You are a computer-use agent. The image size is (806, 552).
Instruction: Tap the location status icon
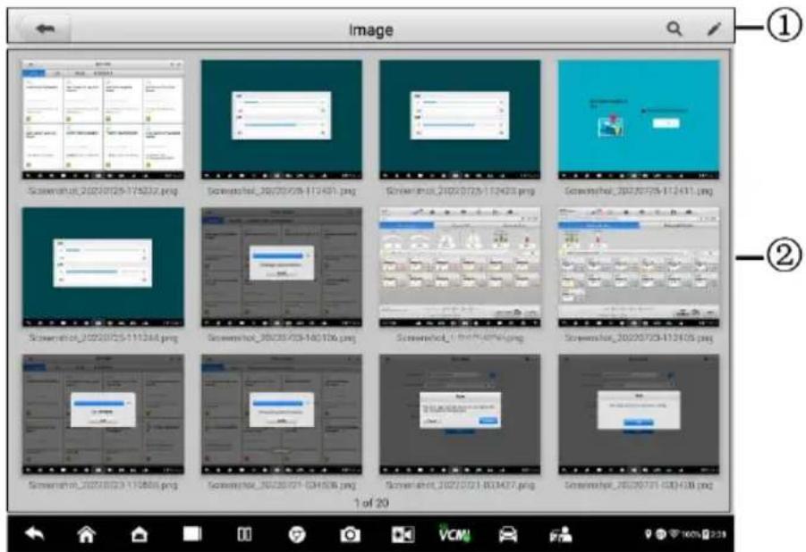[x=649, y=534]
